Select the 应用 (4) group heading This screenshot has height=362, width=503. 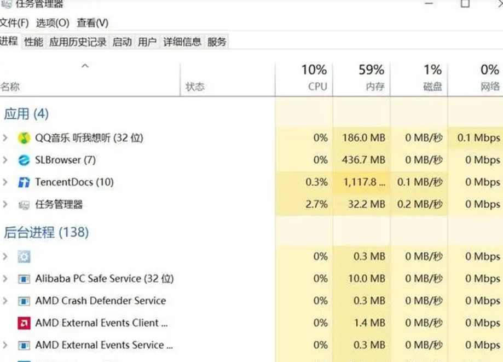coord(26,114)
